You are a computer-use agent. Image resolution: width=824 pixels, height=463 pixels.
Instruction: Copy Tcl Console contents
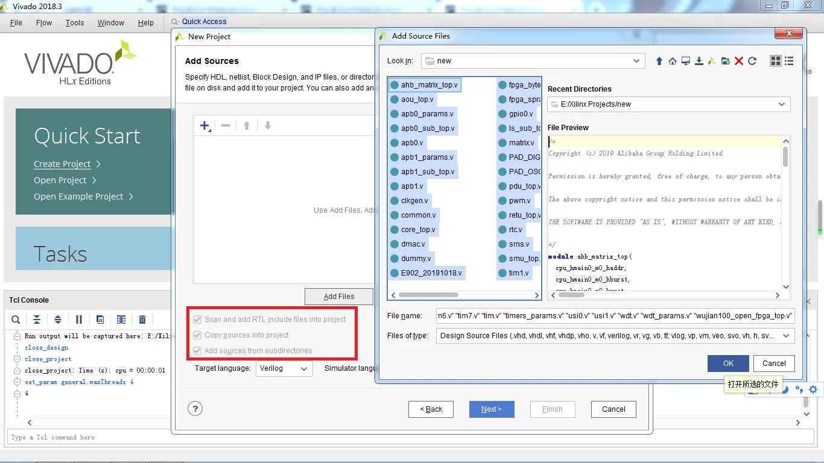(x=100, y=320)
